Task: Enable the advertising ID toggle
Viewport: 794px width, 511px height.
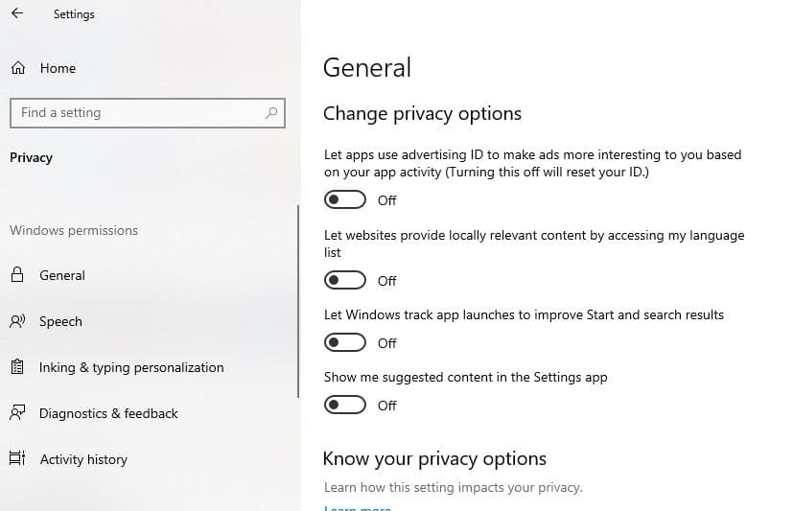Action: coord(345,199)
